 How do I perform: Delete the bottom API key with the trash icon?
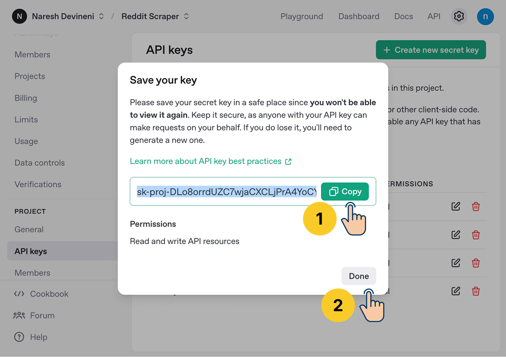click(476, 291)
